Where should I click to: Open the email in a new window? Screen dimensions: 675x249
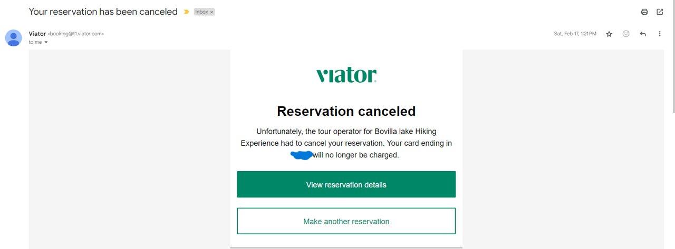(x=660, y=12)
